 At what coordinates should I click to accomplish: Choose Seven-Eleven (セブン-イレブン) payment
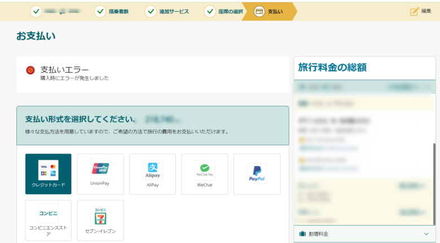pos(100,220)
